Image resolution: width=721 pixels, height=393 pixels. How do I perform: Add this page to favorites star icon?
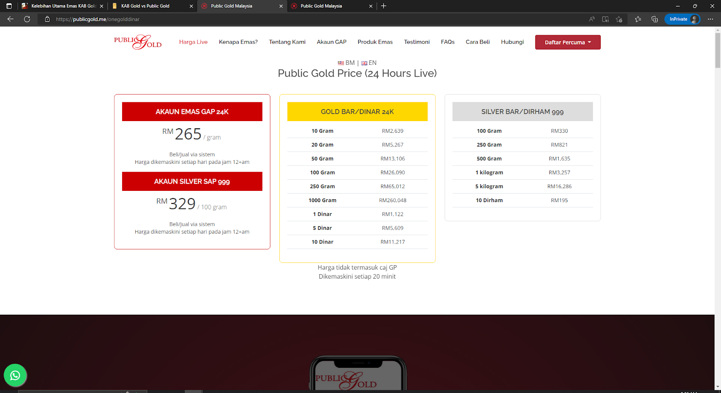tap(619, 19)
